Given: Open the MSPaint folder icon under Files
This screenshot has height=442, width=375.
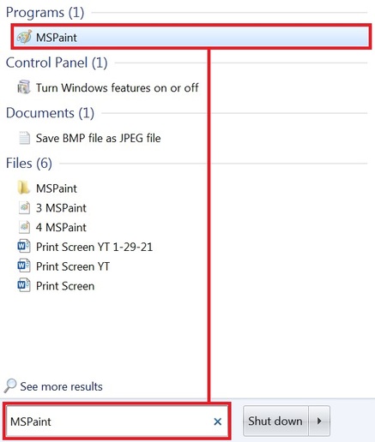Looking at the screenshot, I should [23, 188].
